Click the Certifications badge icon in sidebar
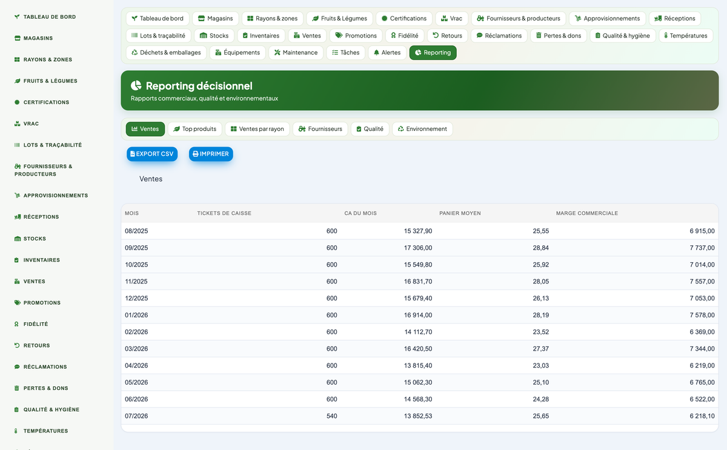727x450 pixels. pyautogui.click(x=17, y=102)
